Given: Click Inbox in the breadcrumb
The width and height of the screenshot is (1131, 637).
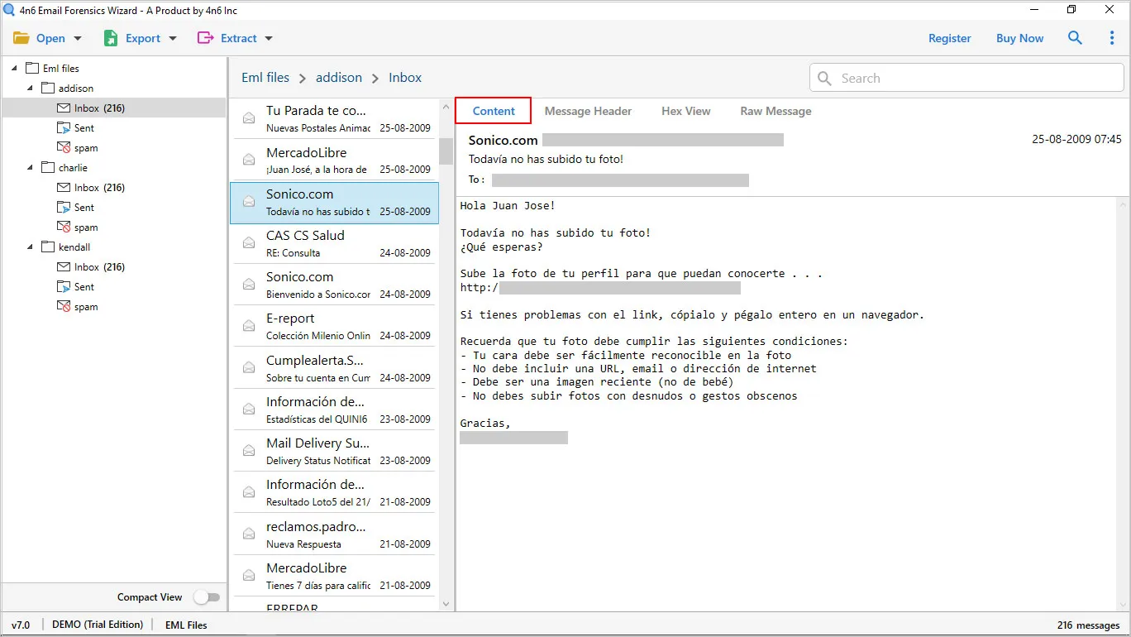Looking at the screenshot, I should click(405, 78).
